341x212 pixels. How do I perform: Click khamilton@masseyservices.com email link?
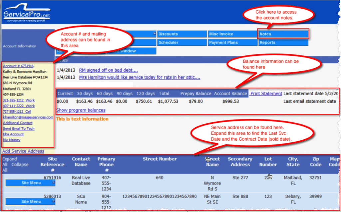pyautogui.click(x=28, y=117)
